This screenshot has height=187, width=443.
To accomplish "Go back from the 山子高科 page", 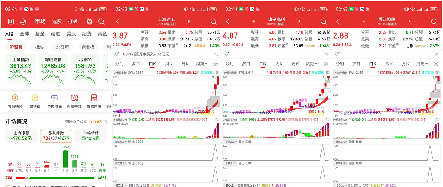I will (228, 21).
